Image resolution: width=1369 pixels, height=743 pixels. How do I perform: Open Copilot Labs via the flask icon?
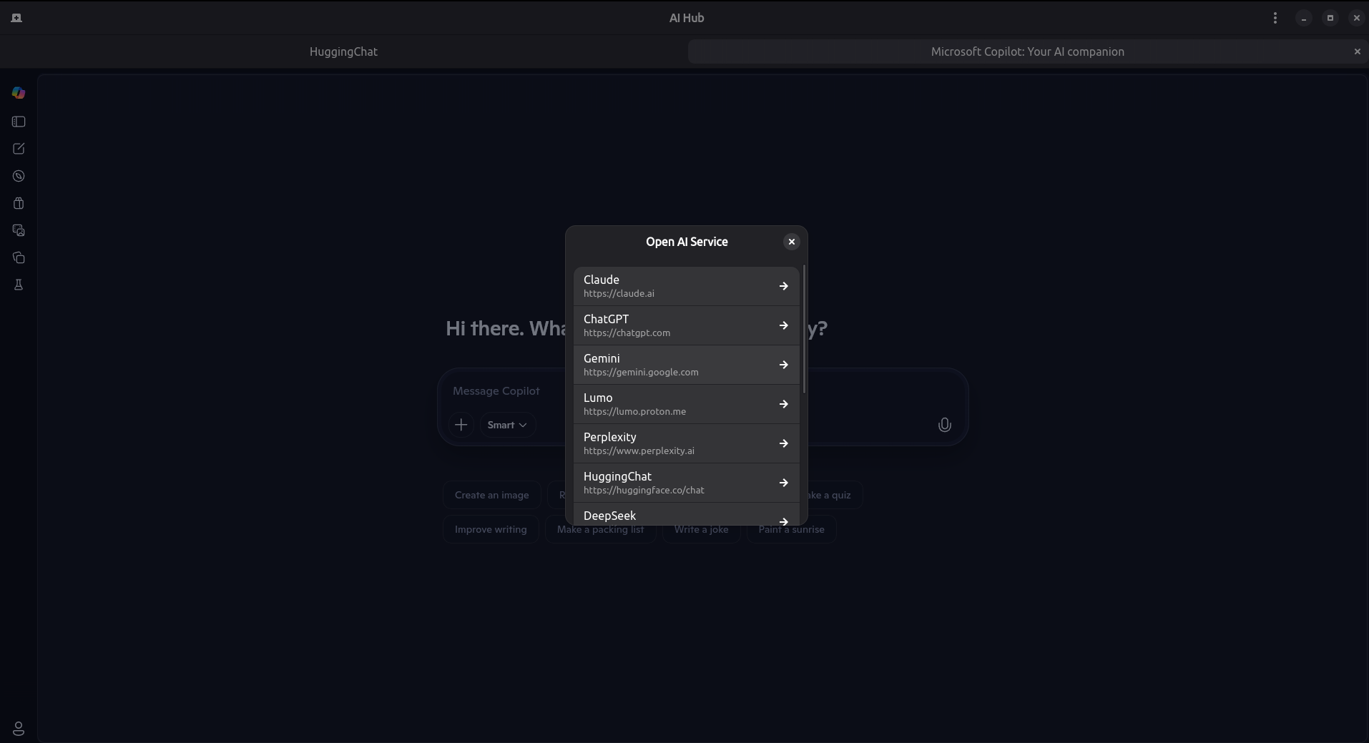[18, 285]
